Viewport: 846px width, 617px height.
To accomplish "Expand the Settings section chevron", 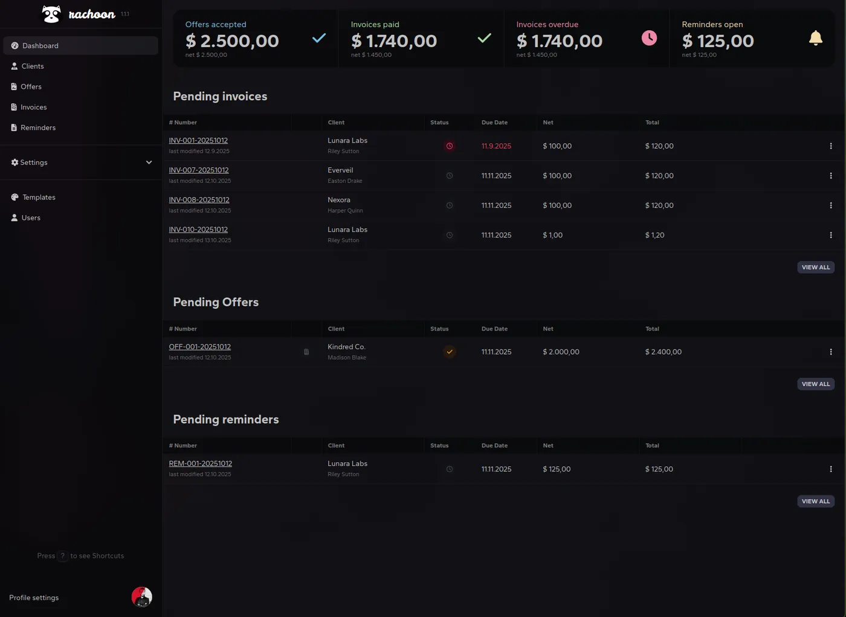I will [x=149, y=162].
